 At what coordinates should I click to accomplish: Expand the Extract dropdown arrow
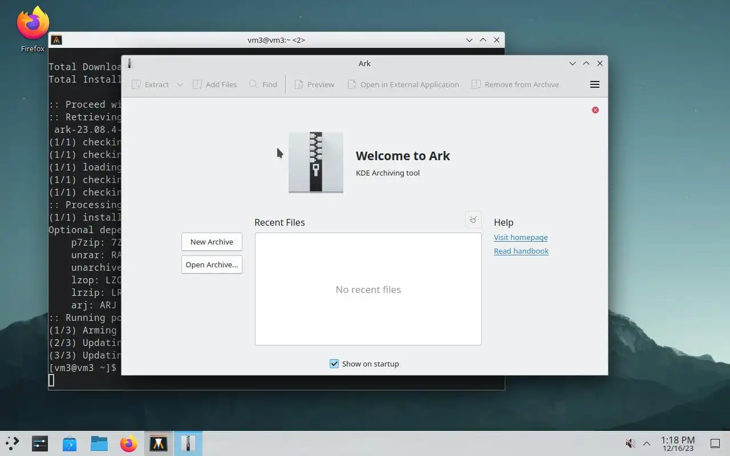pos(180,84)
